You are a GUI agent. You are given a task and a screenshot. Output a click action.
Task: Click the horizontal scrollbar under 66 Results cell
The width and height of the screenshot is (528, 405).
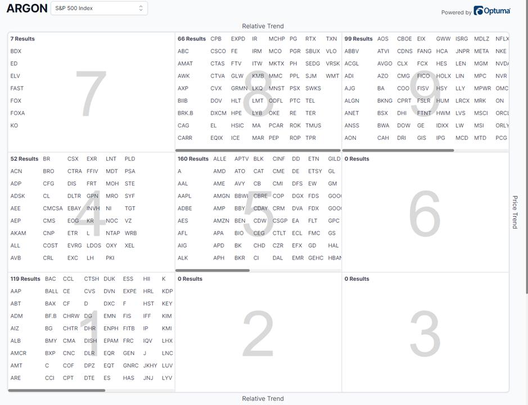pyautogui.click(x=258, y=151)
